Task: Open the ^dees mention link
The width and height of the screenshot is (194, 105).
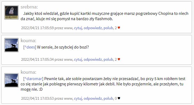Action: [x=30, y=47]
